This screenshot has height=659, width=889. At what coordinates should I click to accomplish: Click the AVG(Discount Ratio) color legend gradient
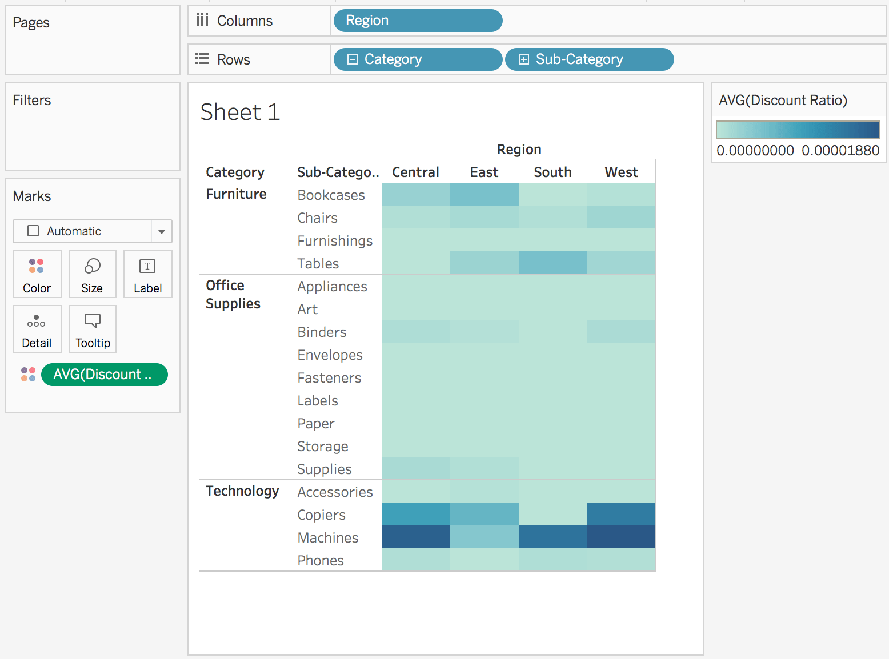tap(798, 130)
